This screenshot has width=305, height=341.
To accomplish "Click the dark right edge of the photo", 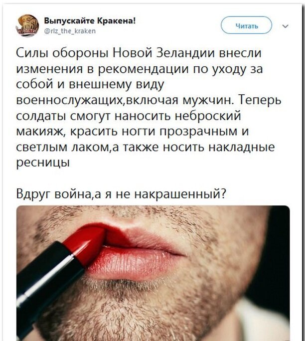I will (x=280, y=250).
